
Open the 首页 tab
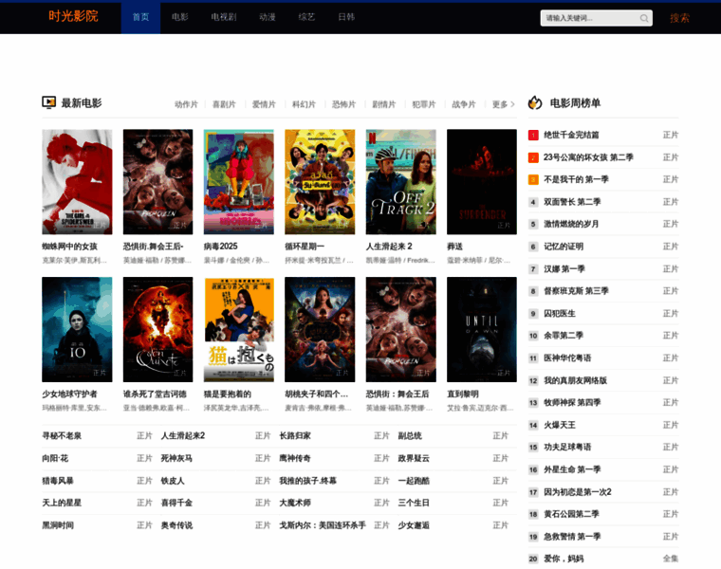pyautogui.click(x=140, y=17)
